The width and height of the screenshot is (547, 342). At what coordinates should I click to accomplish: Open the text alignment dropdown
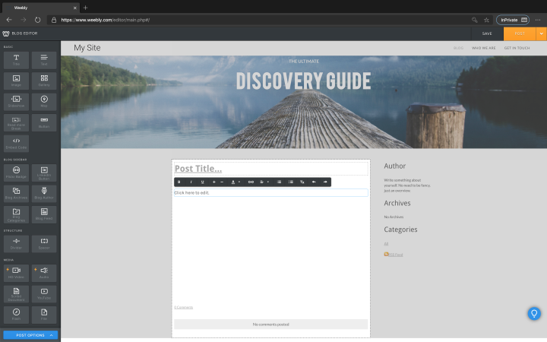(x=264, y=182)
